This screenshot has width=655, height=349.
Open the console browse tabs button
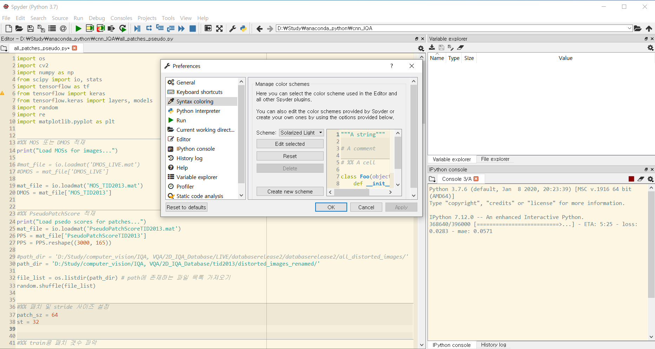pyautogui.click(x=432, y=179)
